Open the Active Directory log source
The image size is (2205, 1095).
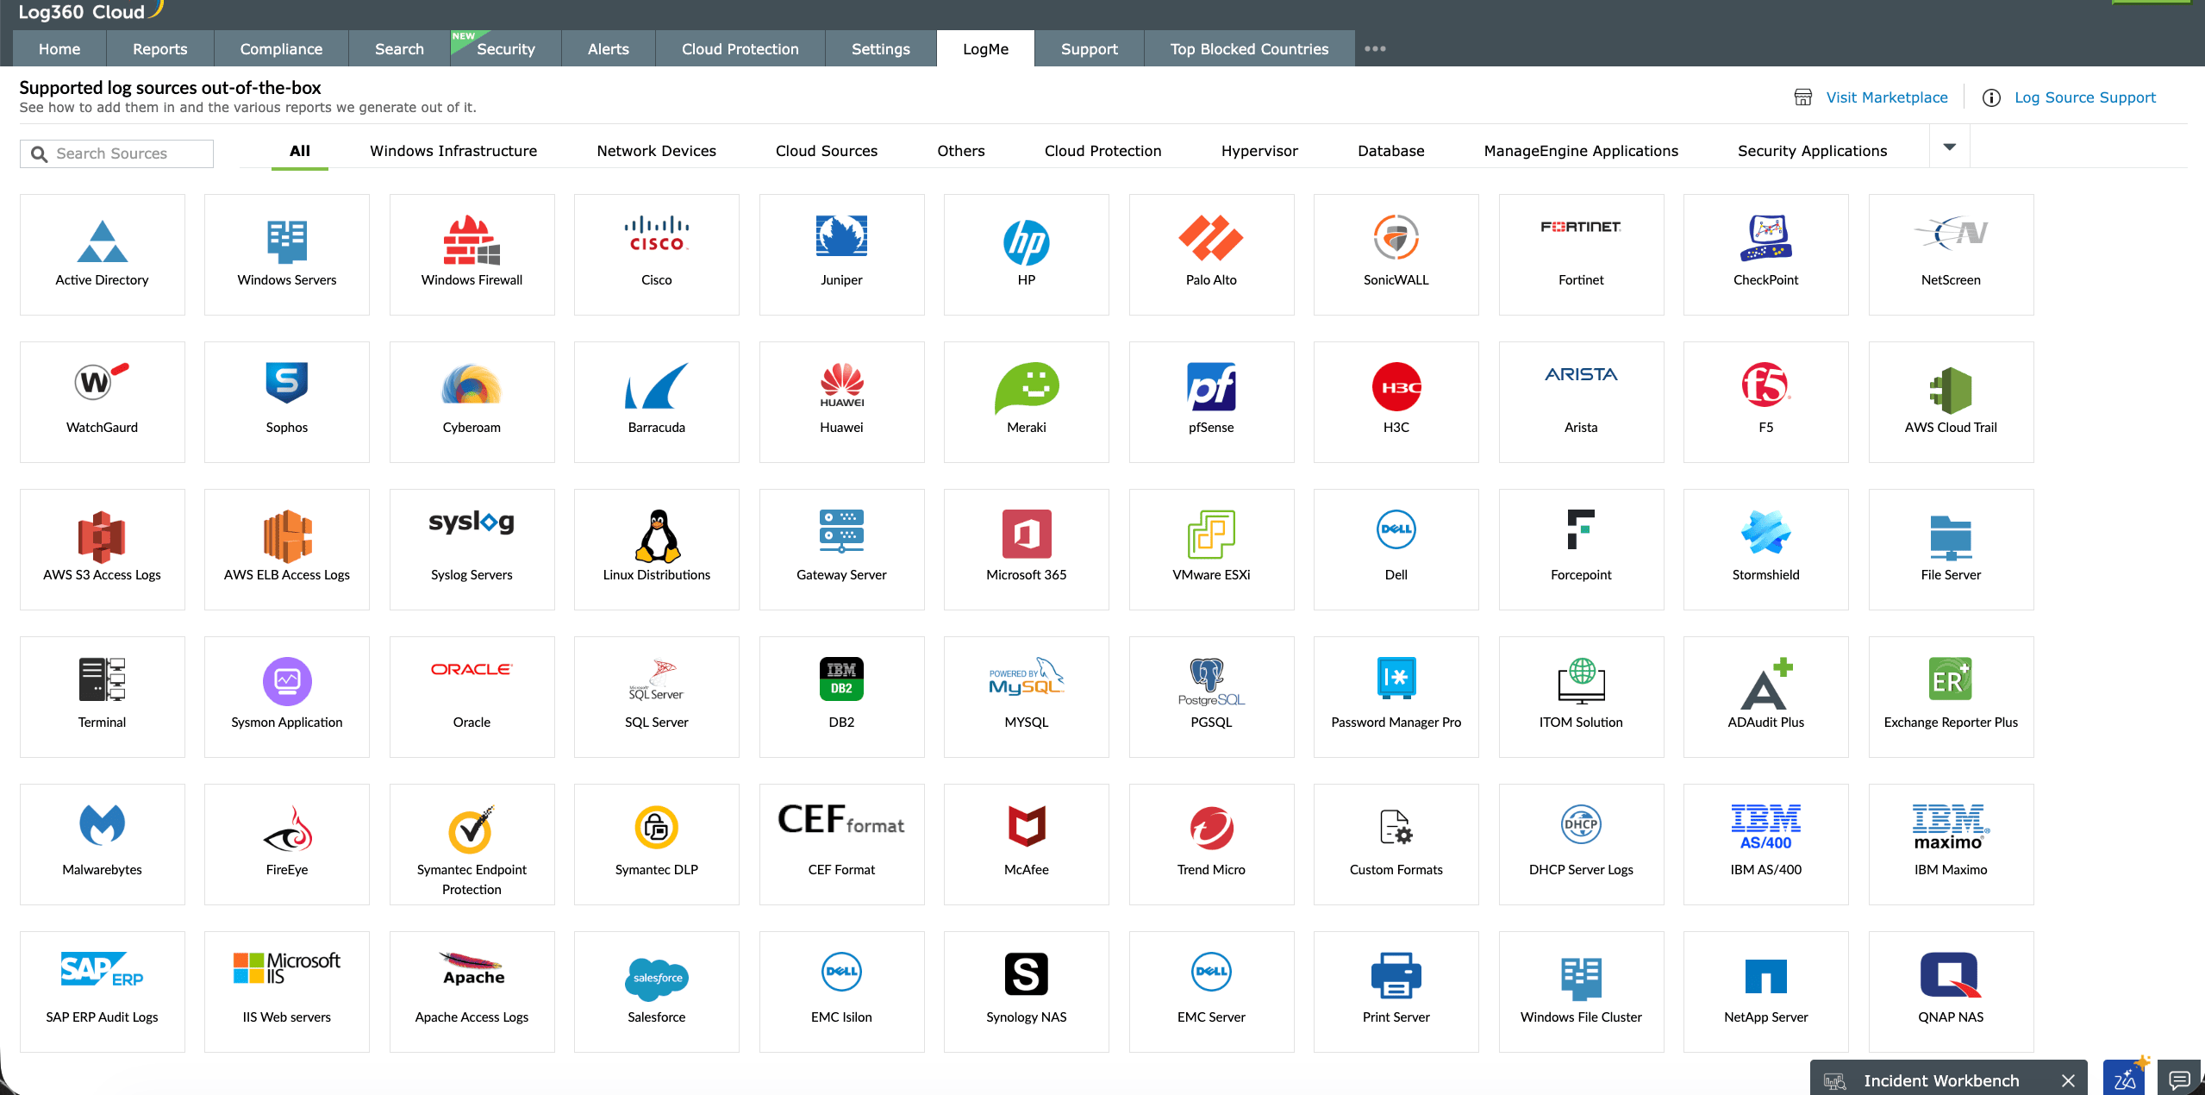(102, 254)
